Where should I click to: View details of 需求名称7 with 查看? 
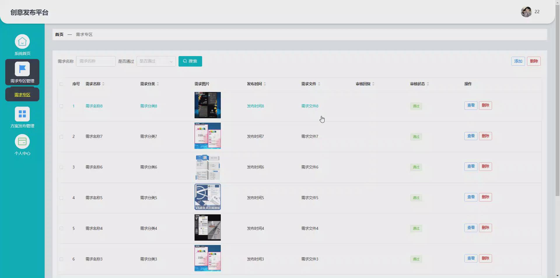click(x=471, y=136)
